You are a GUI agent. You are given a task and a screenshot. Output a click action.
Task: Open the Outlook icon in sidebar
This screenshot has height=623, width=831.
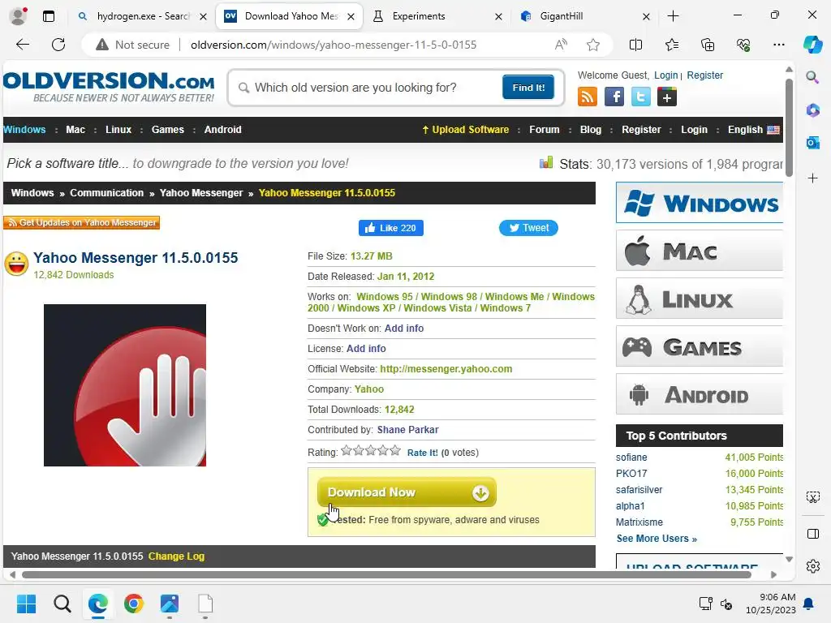(x=812, y=143)
